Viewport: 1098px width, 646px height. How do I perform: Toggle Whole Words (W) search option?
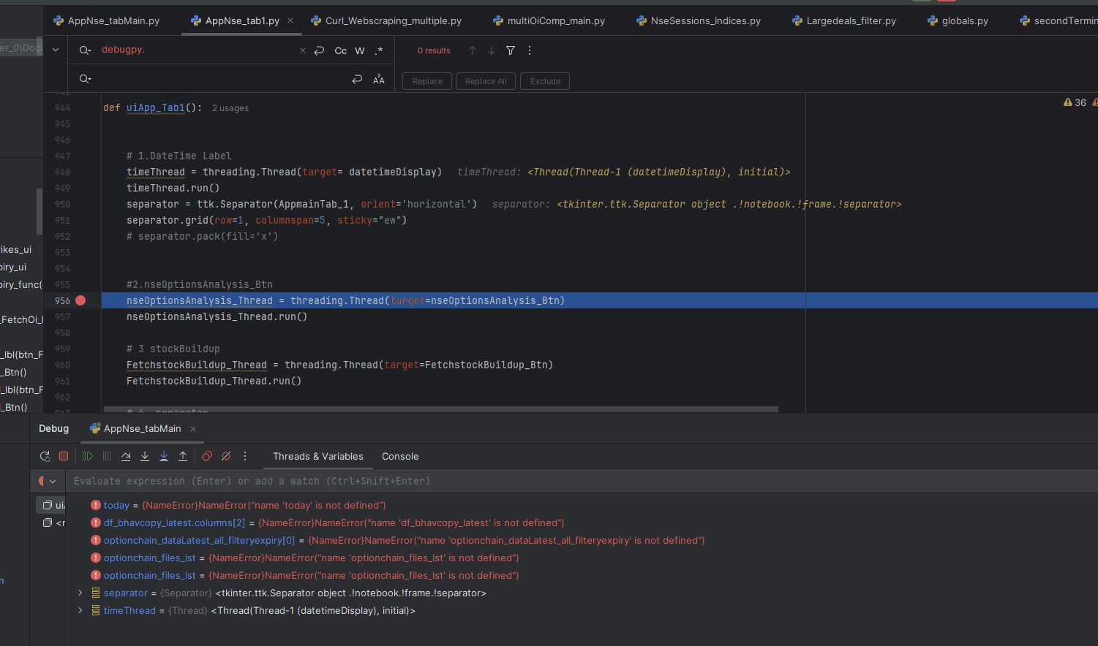click(x=360, y=50)
